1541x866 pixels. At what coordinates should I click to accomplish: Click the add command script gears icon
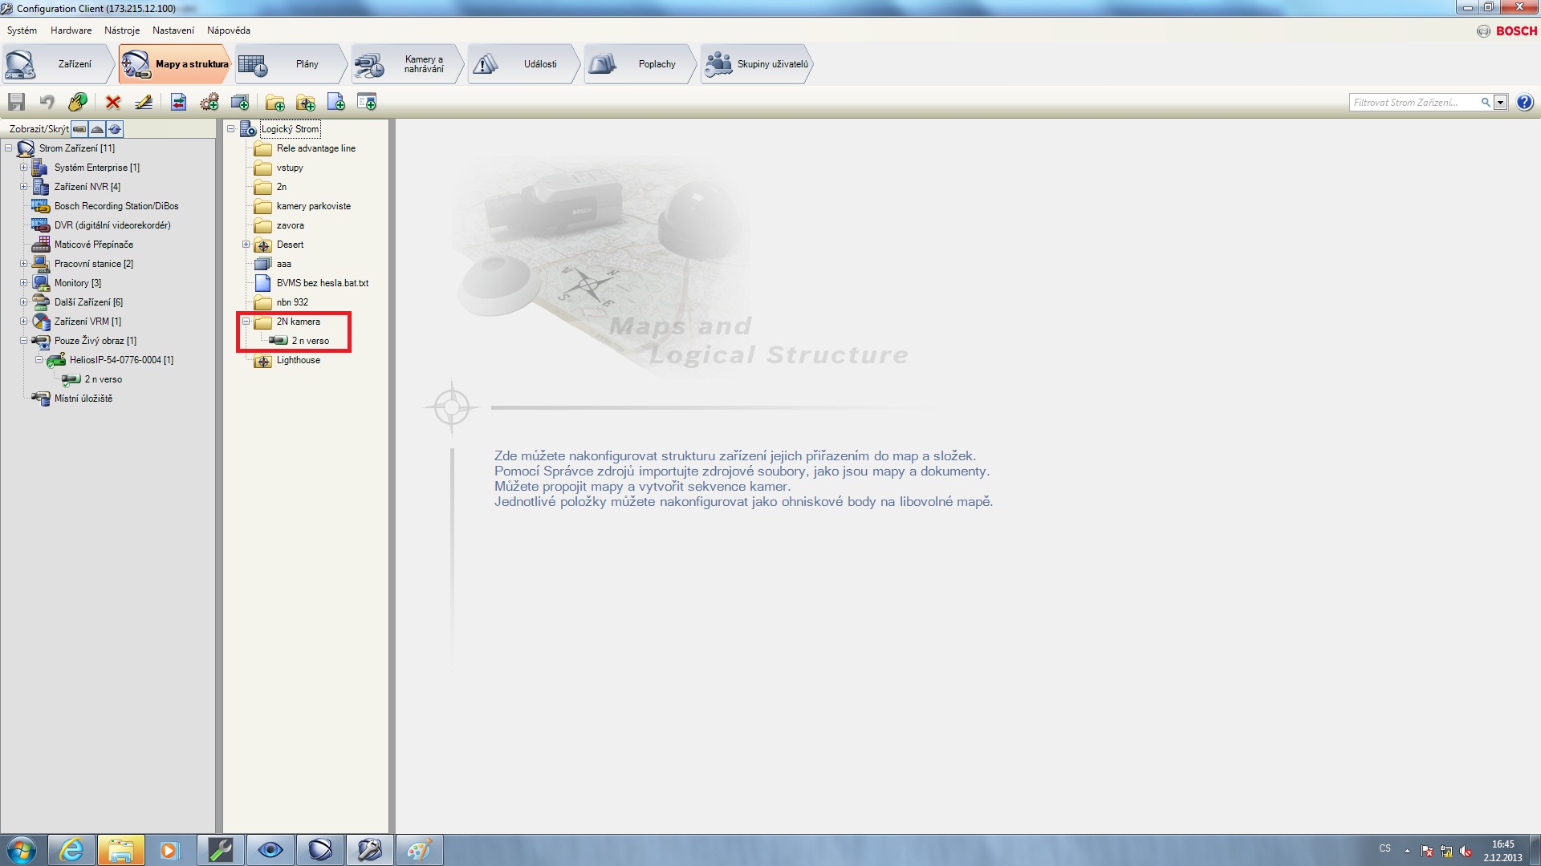[x=209, y=102]
